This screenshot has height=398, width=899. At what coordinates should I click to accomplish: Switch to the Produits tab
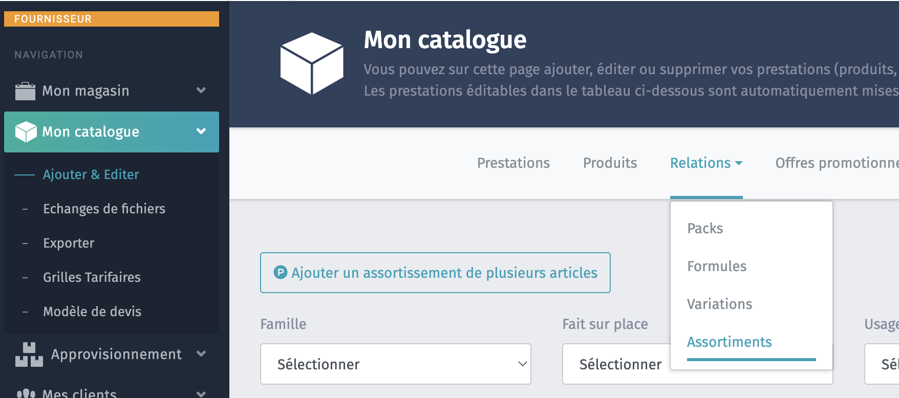click(x=610, y=163)
